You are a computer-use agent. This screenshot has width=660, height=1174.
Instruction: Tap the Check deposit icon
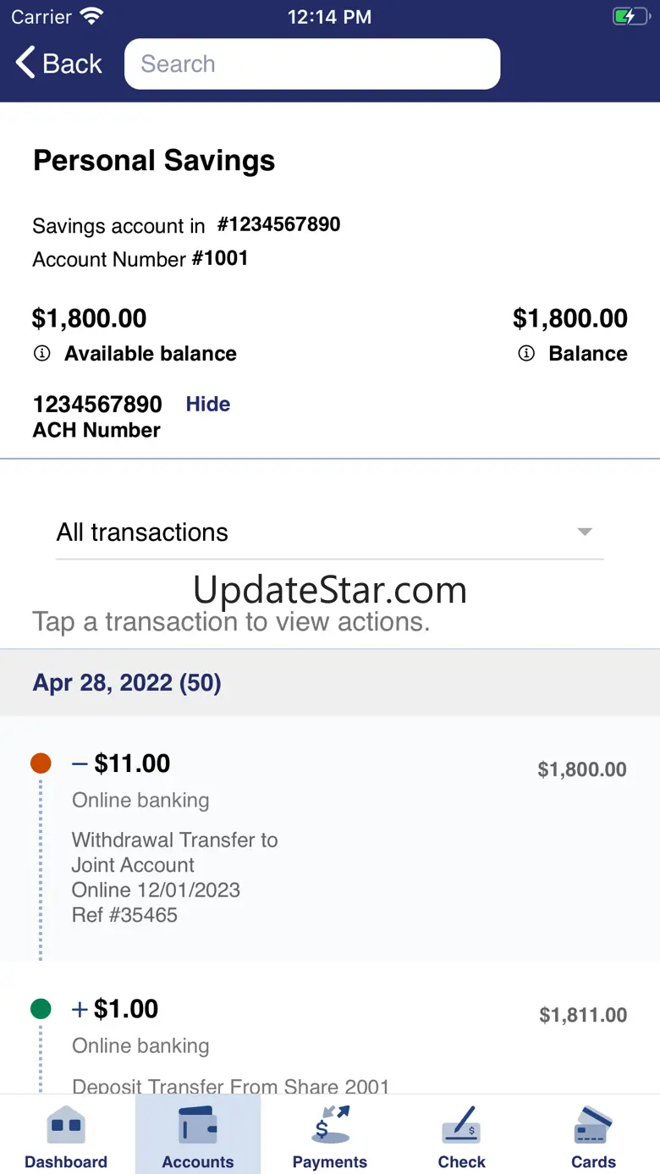pos(461,1126)
